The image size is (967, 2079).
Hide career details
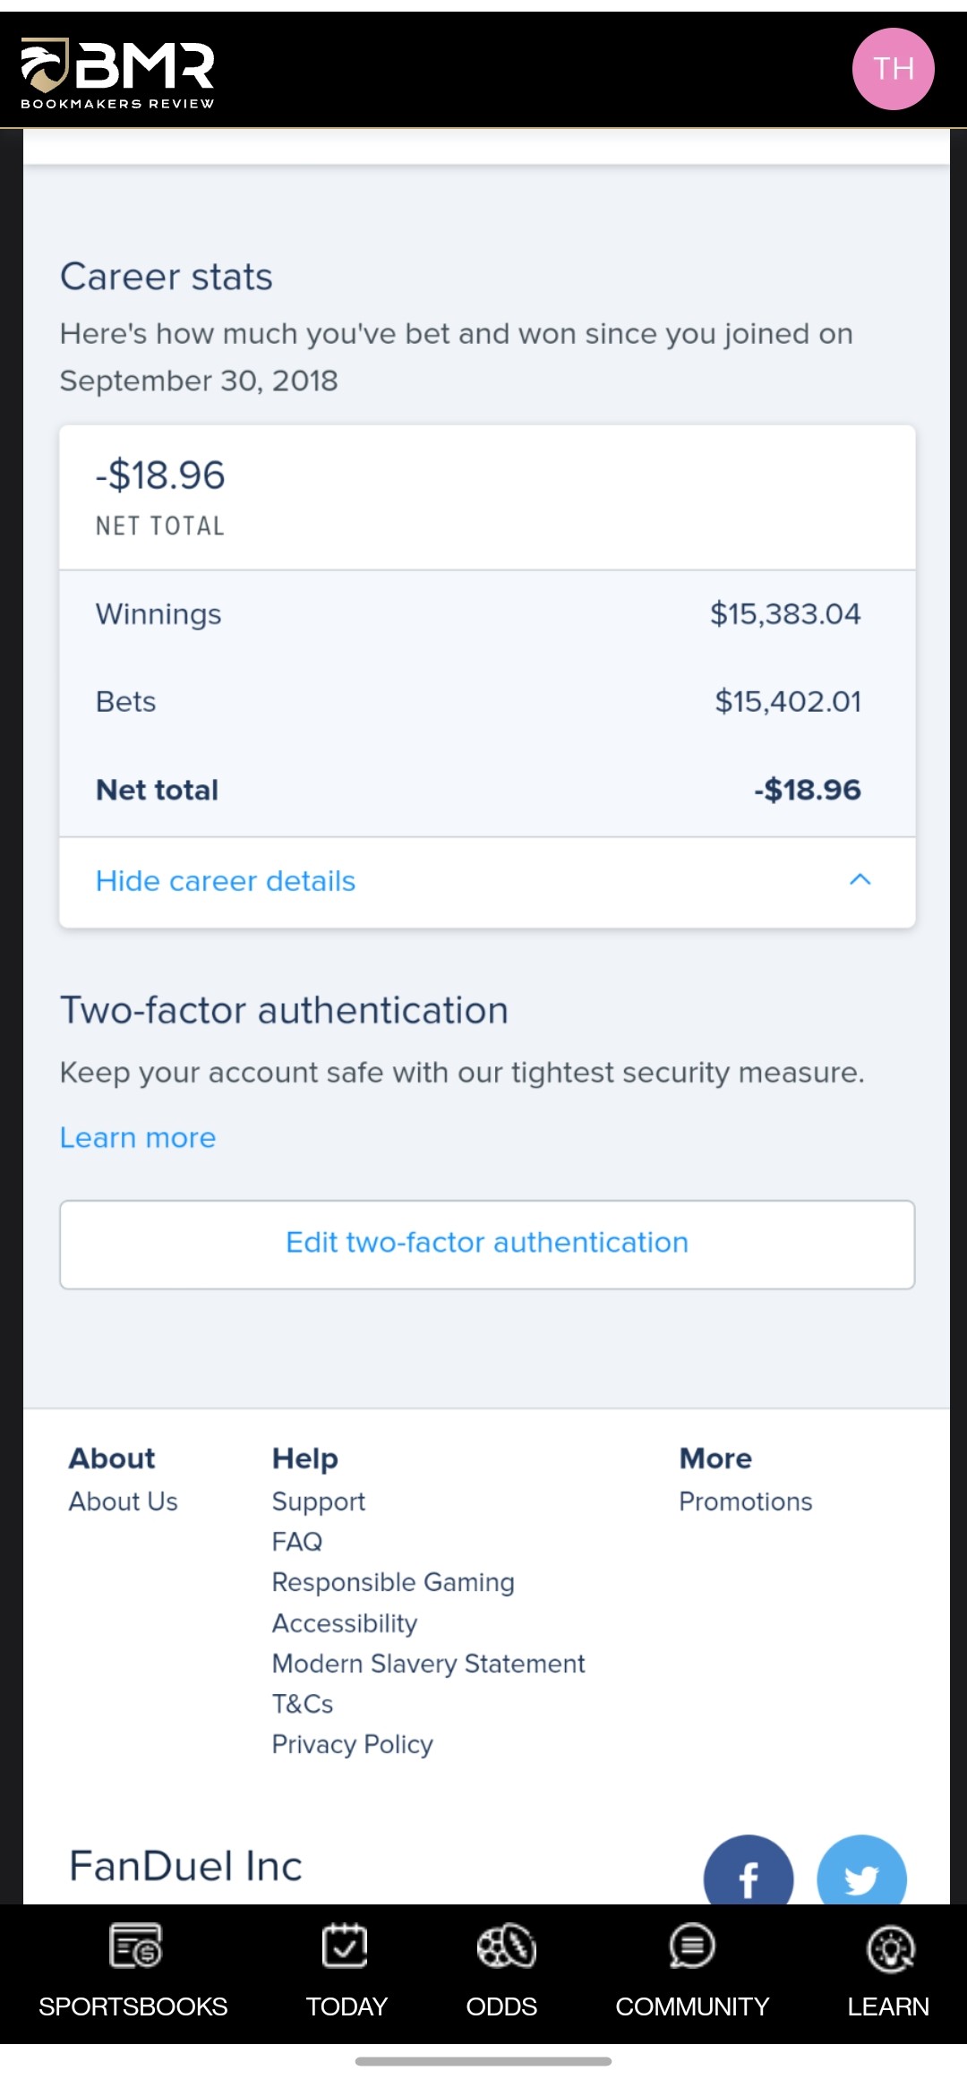(225, 880)
